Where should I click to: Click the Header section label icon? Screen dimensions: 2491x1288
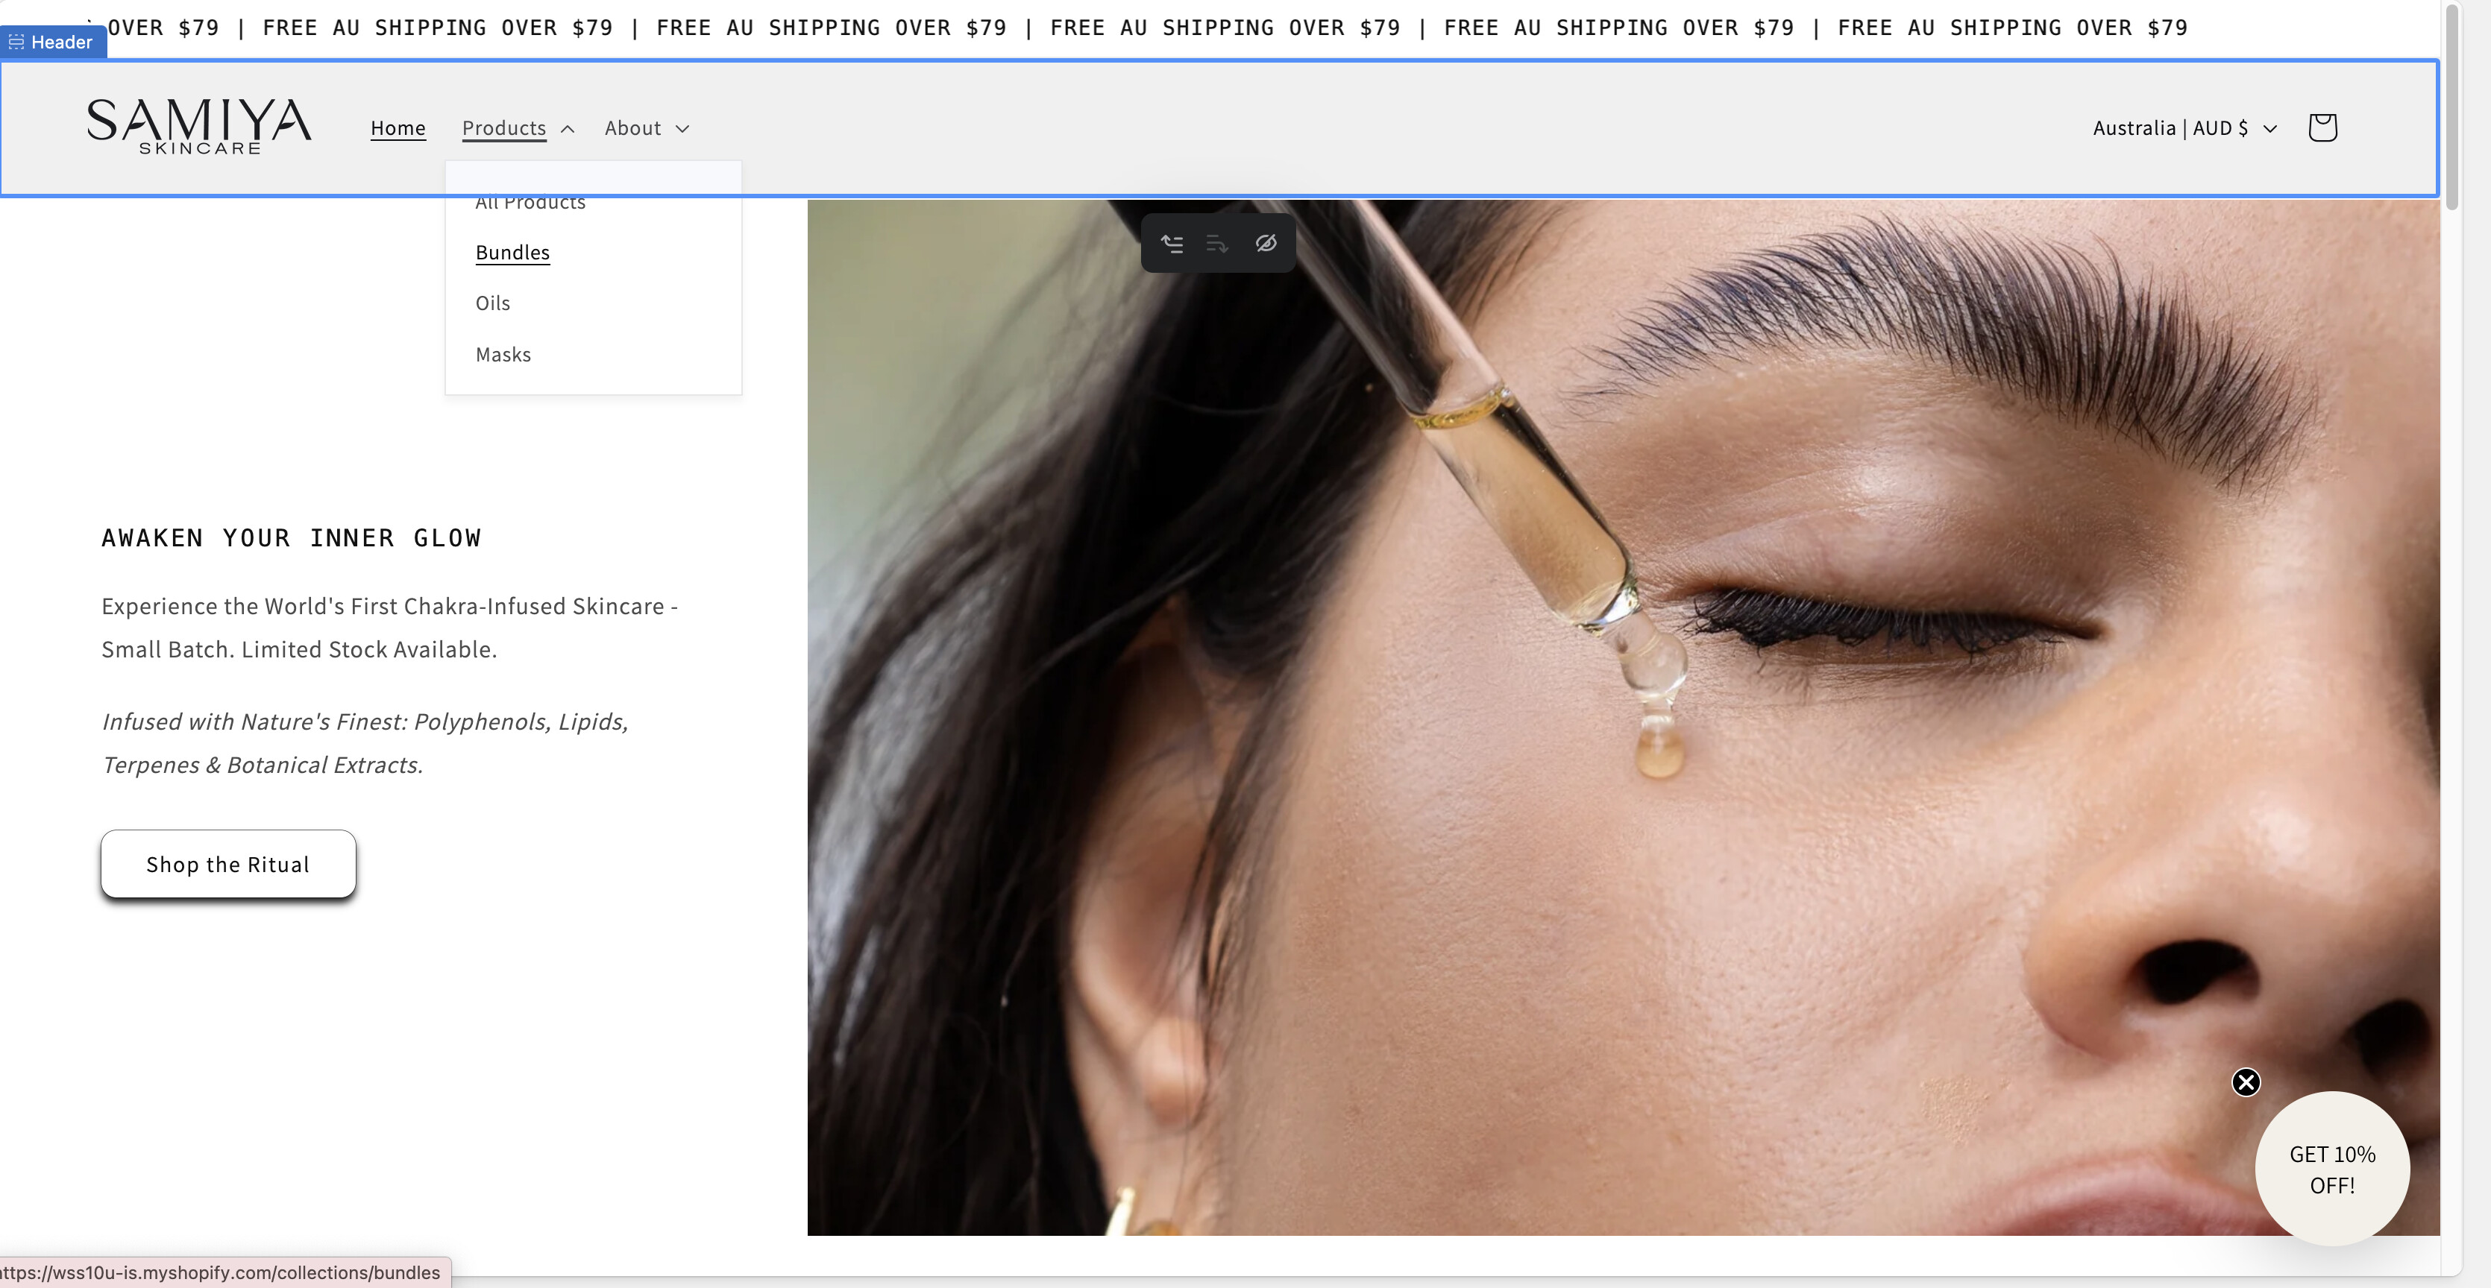16,42
